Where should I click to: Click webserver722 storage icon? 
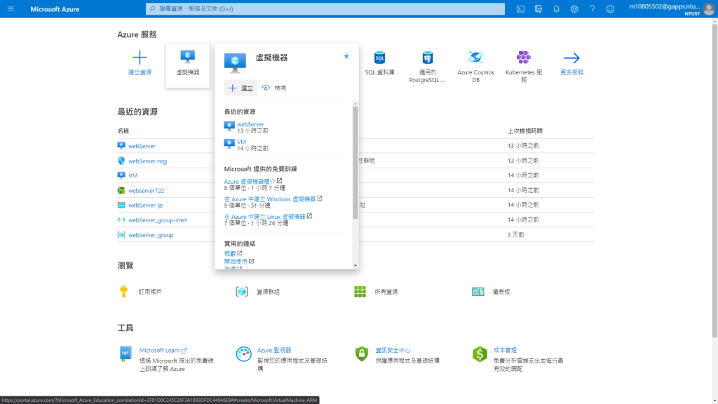click(x=121, y=190)
